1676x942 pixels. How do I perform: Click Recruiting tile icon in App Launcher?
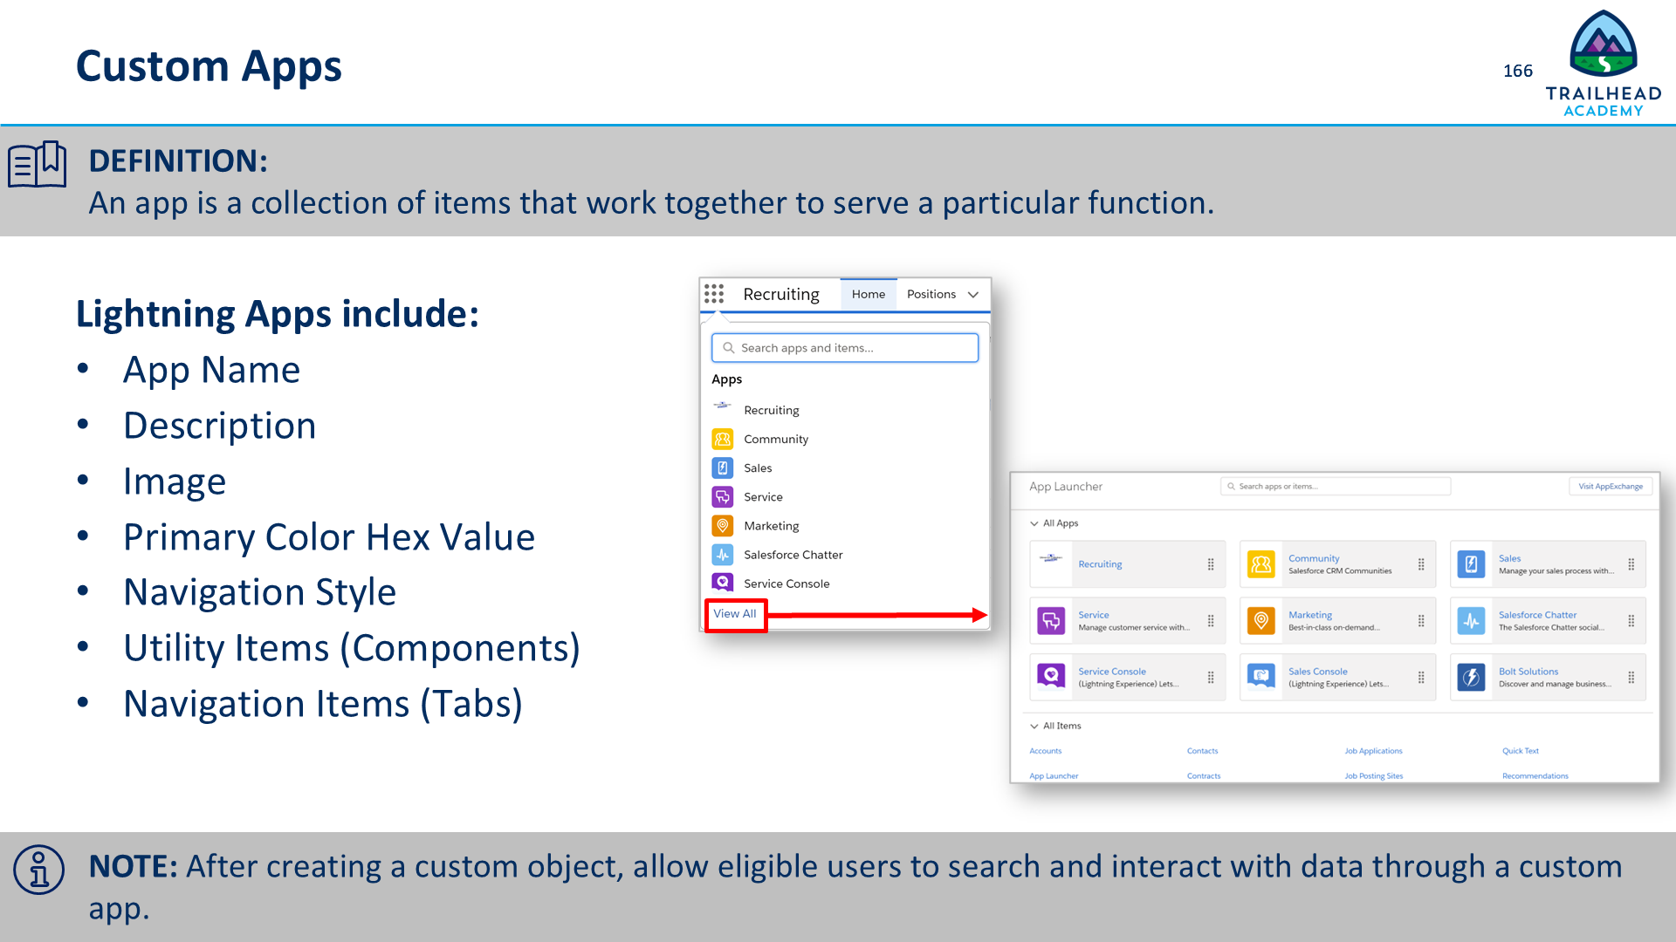[1051, 558]
